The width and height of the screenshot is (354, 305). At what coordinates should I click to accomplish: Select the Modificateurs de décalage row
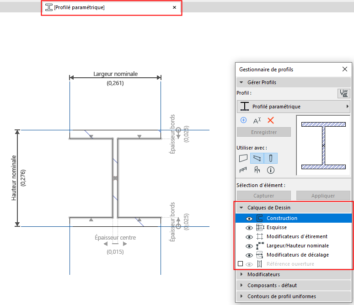[x=294, y=255]
